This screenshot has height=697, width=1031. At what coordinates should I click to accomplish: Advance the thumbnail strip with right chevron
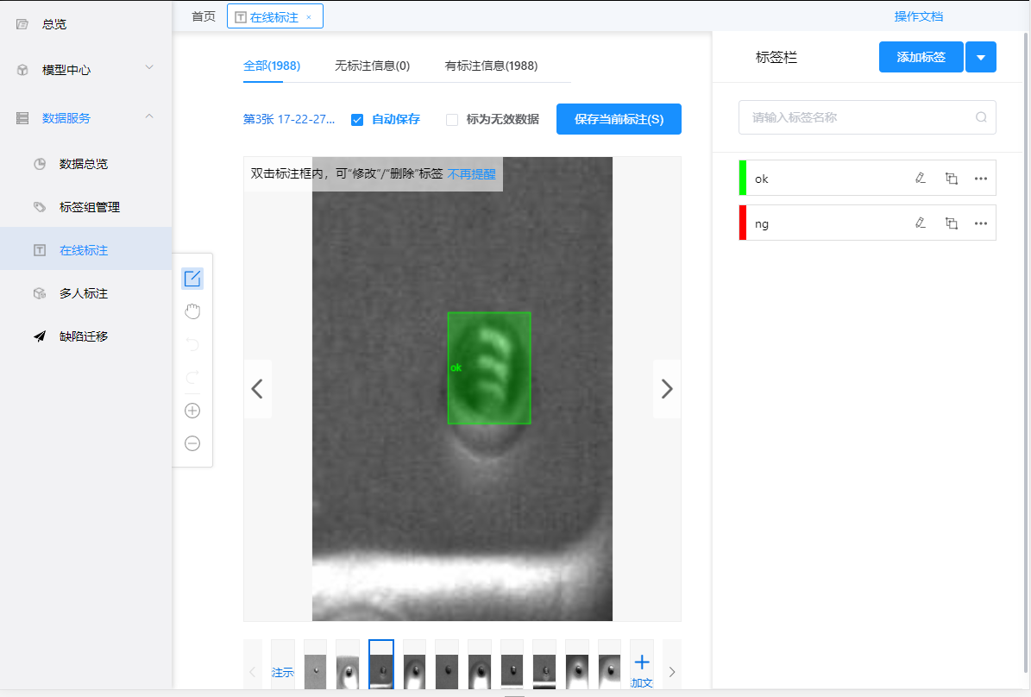click(x=671, y=671)
